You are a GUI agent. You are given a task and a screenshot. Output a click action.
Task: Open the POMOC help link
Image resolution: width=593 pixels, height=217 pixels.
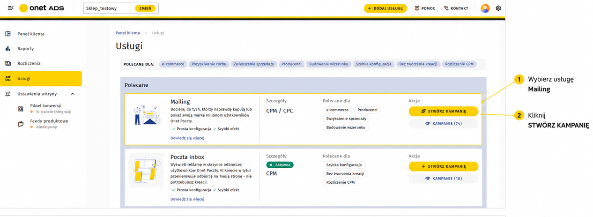point(425,8)
